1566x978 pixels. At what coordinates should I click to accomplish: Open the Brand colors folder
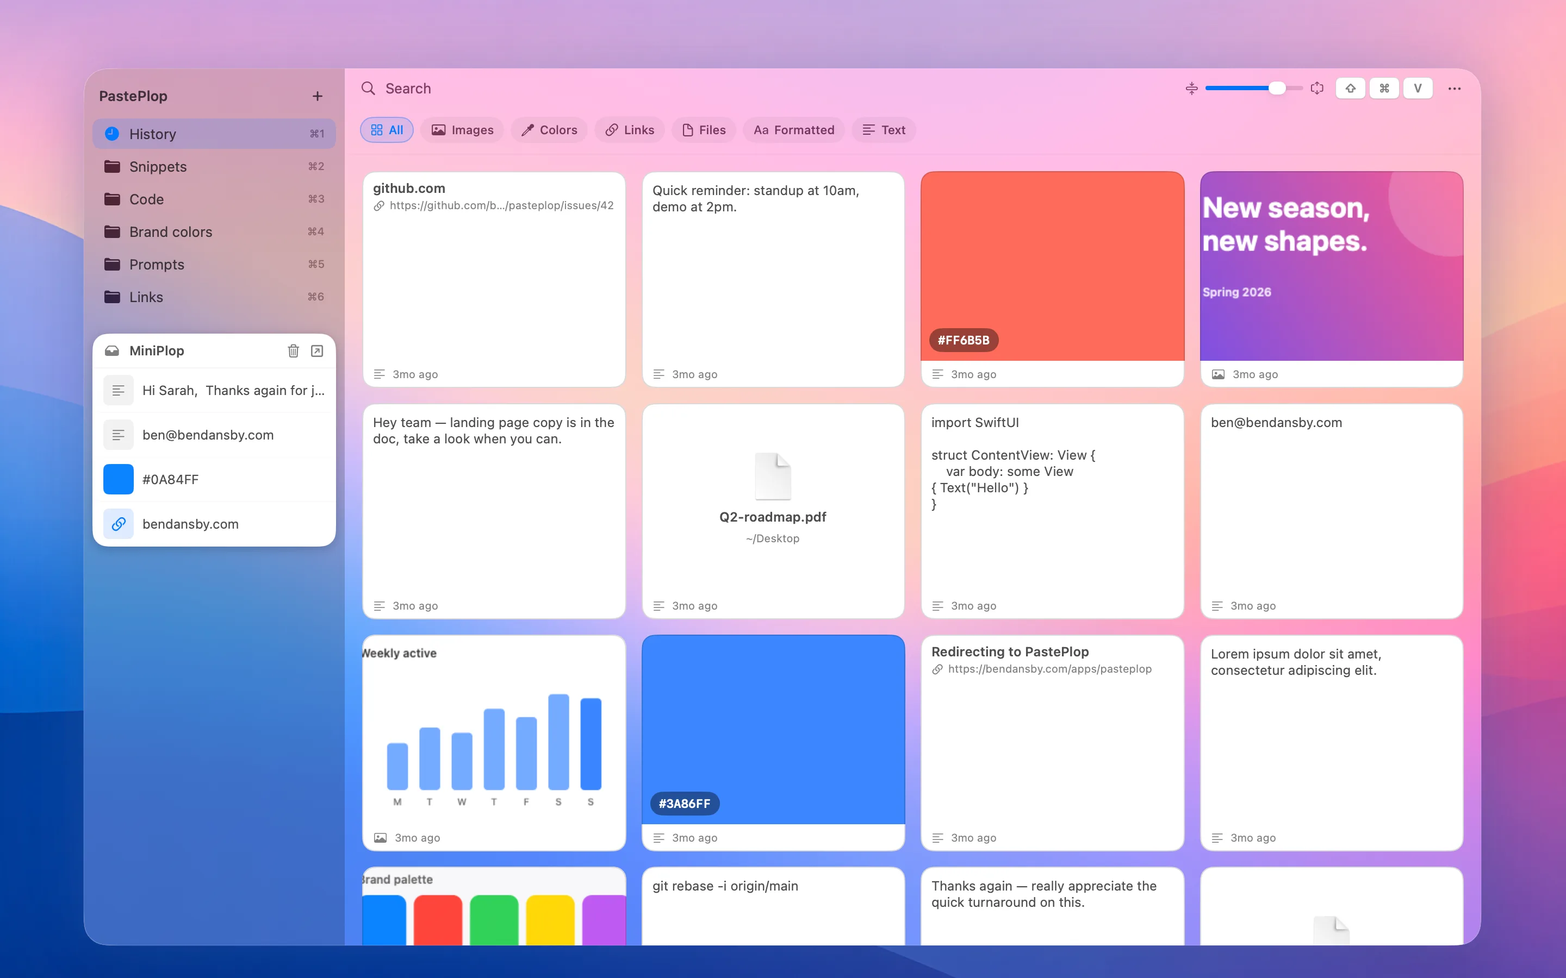point(214,231)
